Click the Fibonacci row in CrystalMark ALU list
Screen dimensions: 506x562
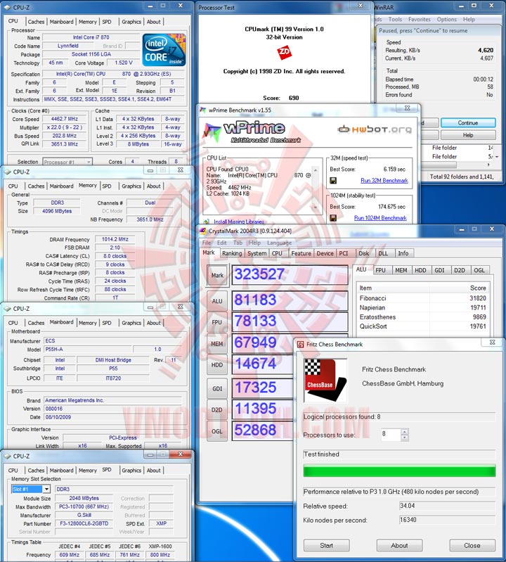pos(422,298)
